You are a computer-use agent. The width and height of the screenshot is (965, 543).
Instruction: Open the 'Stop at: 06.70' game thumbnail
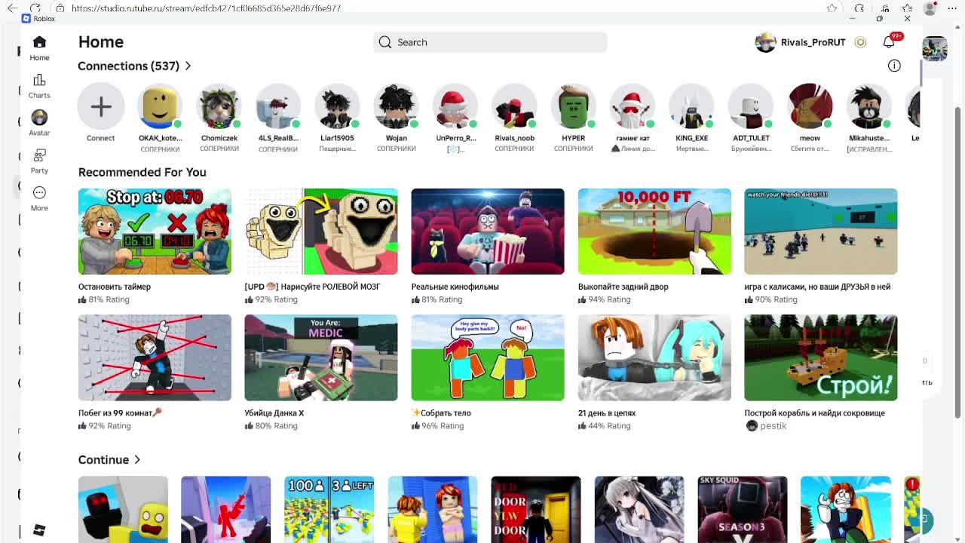pos(155,232)
